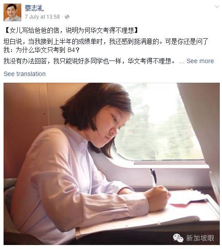The height and width of the screenshot is (249, 222).
Task: Click the line 为什么华文只考到
Action: [40, 50]
